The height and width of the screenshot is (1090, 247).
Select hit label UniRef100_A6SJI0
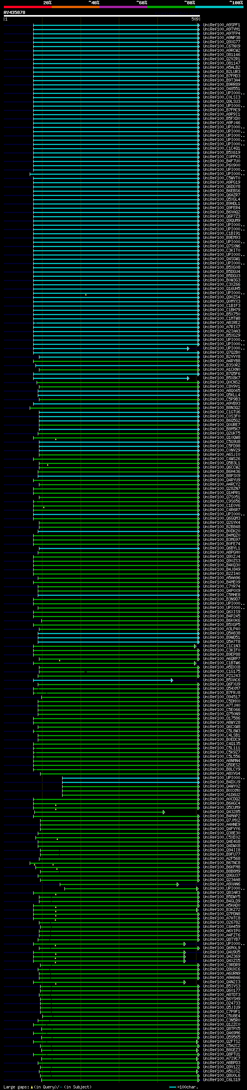tap(221, 454)
